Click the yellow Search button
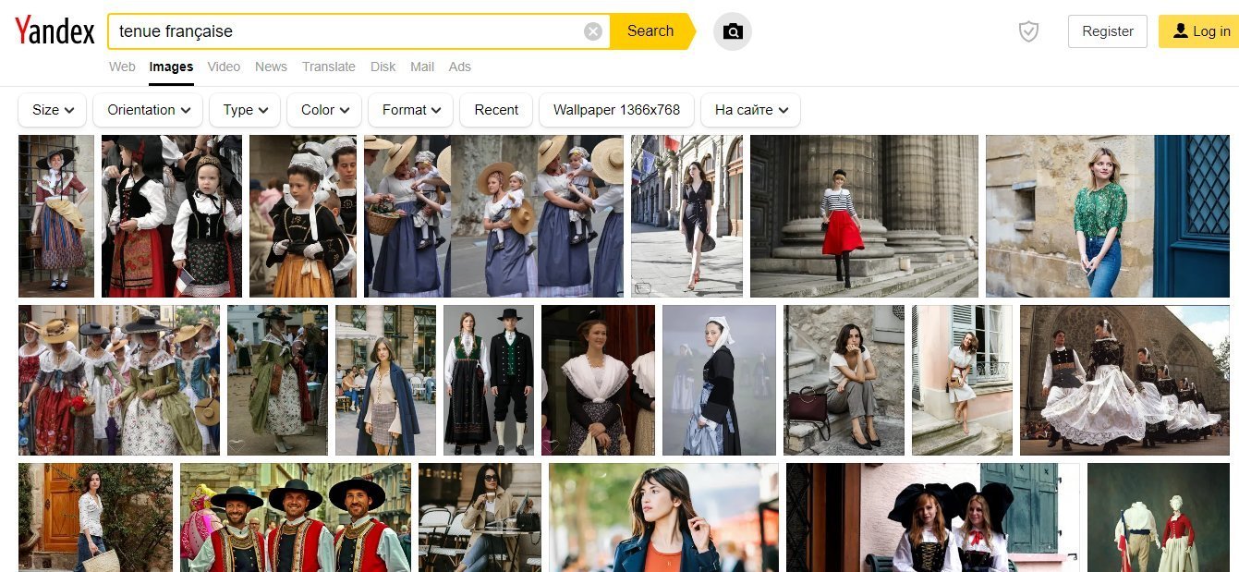1239x572 pixels. point(650,31)
